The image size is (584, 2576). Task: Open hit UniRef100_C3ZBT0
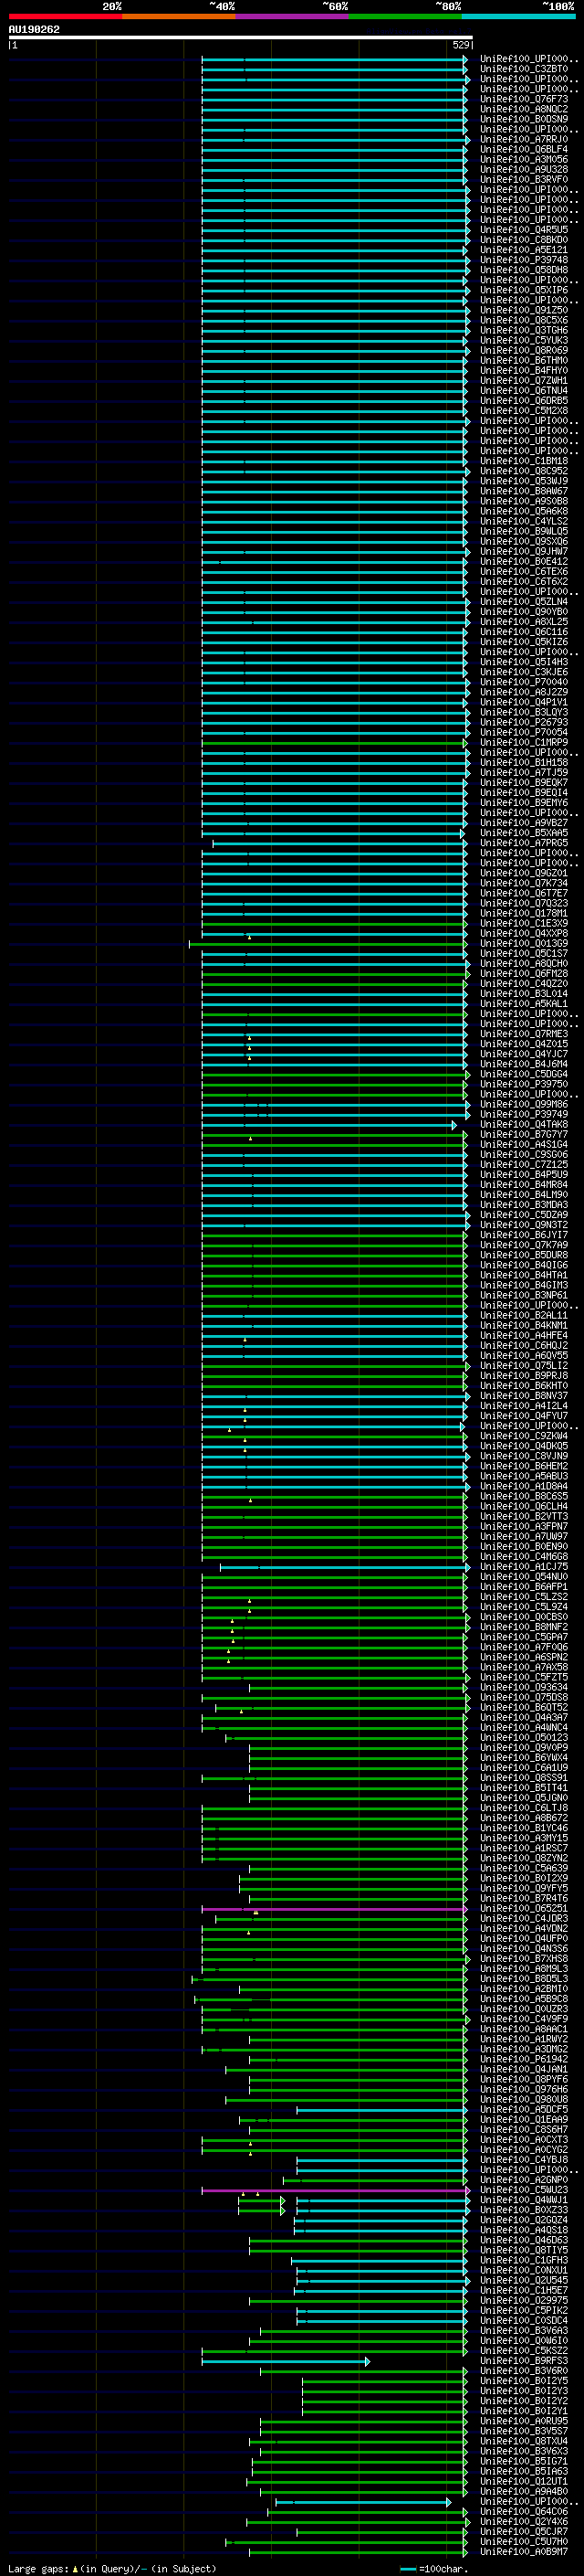point(524,69)
